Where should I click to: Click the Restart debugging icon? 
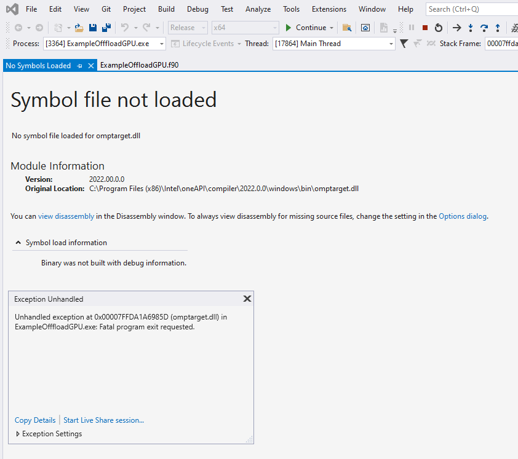pyautogui.click(x=439, y=27)
